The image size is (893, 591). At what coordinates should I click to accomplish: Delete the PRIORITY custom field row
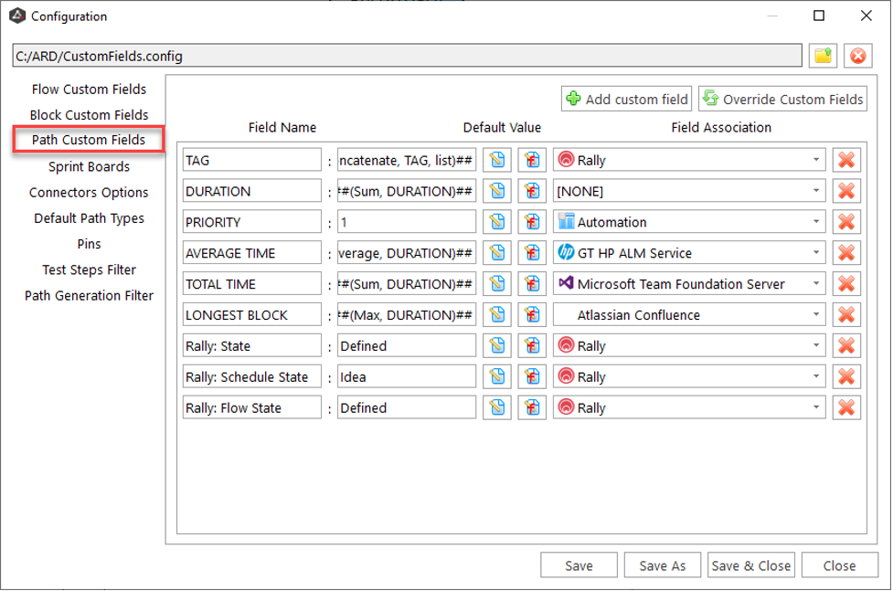[x=846, y=222]
